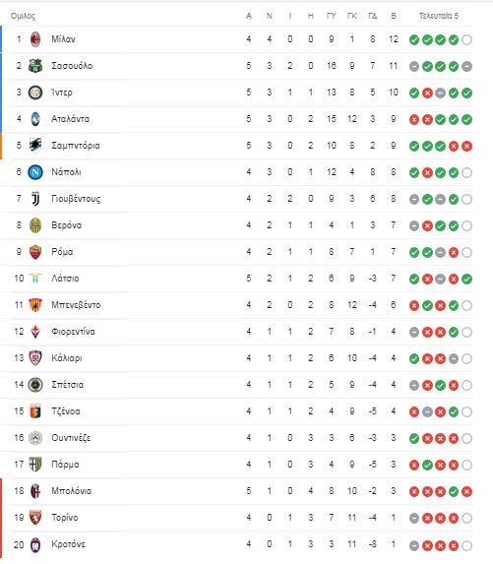The height and width of the screenshot is (564, 493).
Task: Click Inter's red loss indicator
Action: click(427, 93)
